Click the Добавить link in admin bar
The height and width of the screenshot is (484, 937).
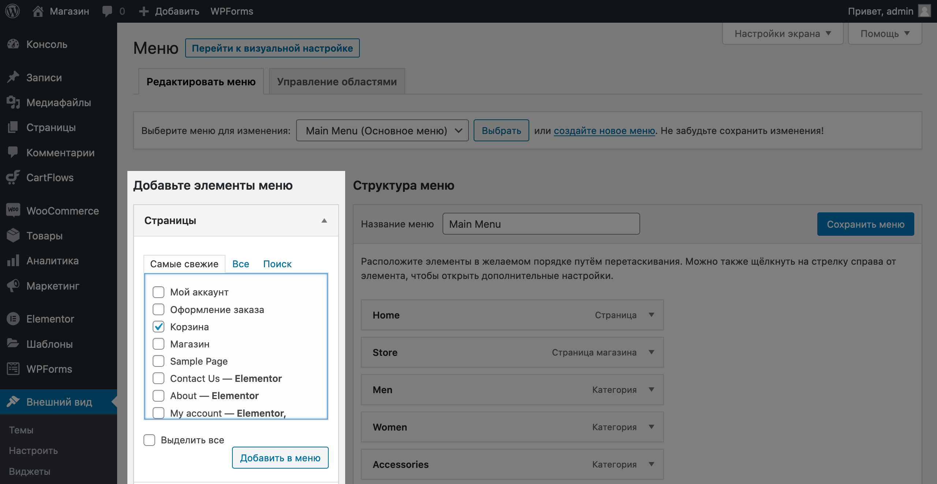177,11
